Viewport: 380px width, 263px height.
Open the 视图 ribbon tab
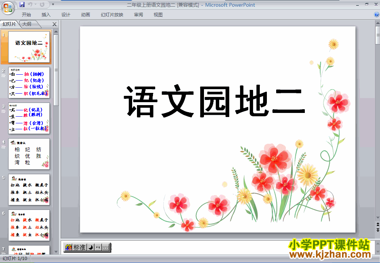158,15
